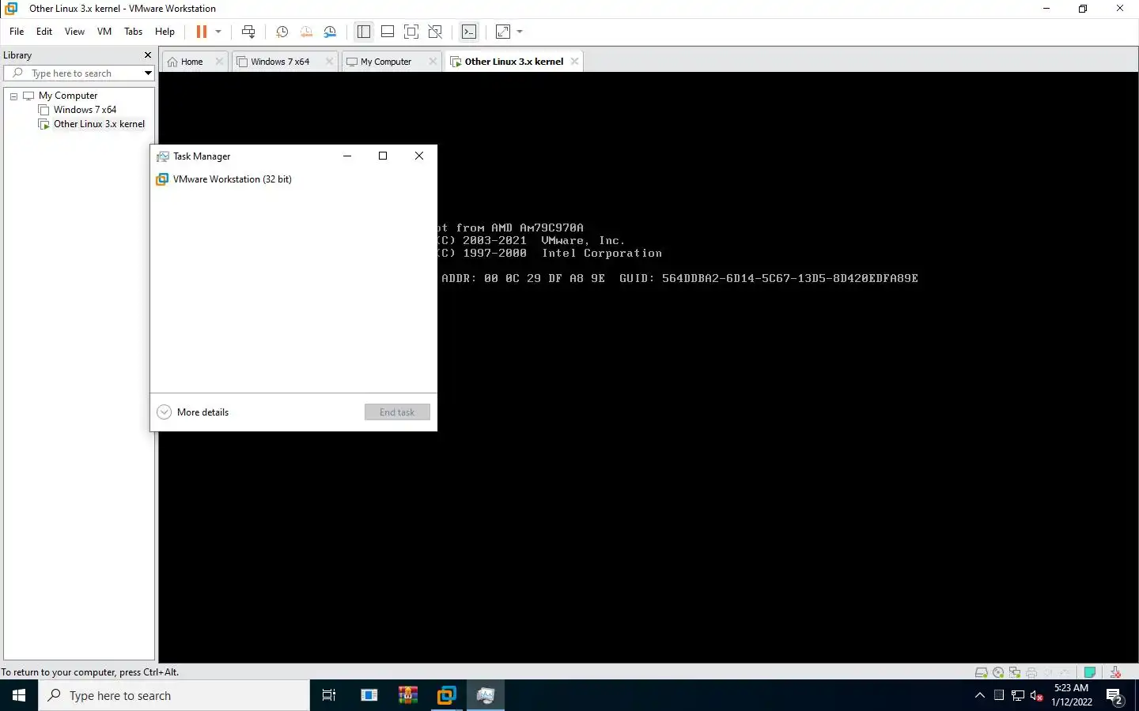Click the Stretch Guest icon
The image size is (1139, 711).
tap(503, 32)
